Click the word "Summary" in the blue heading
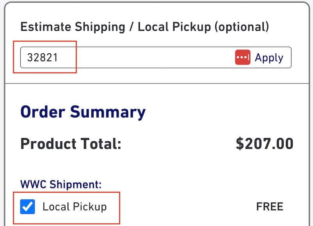Viewport: 313px width, 226px height. click(x=108, y=112)
